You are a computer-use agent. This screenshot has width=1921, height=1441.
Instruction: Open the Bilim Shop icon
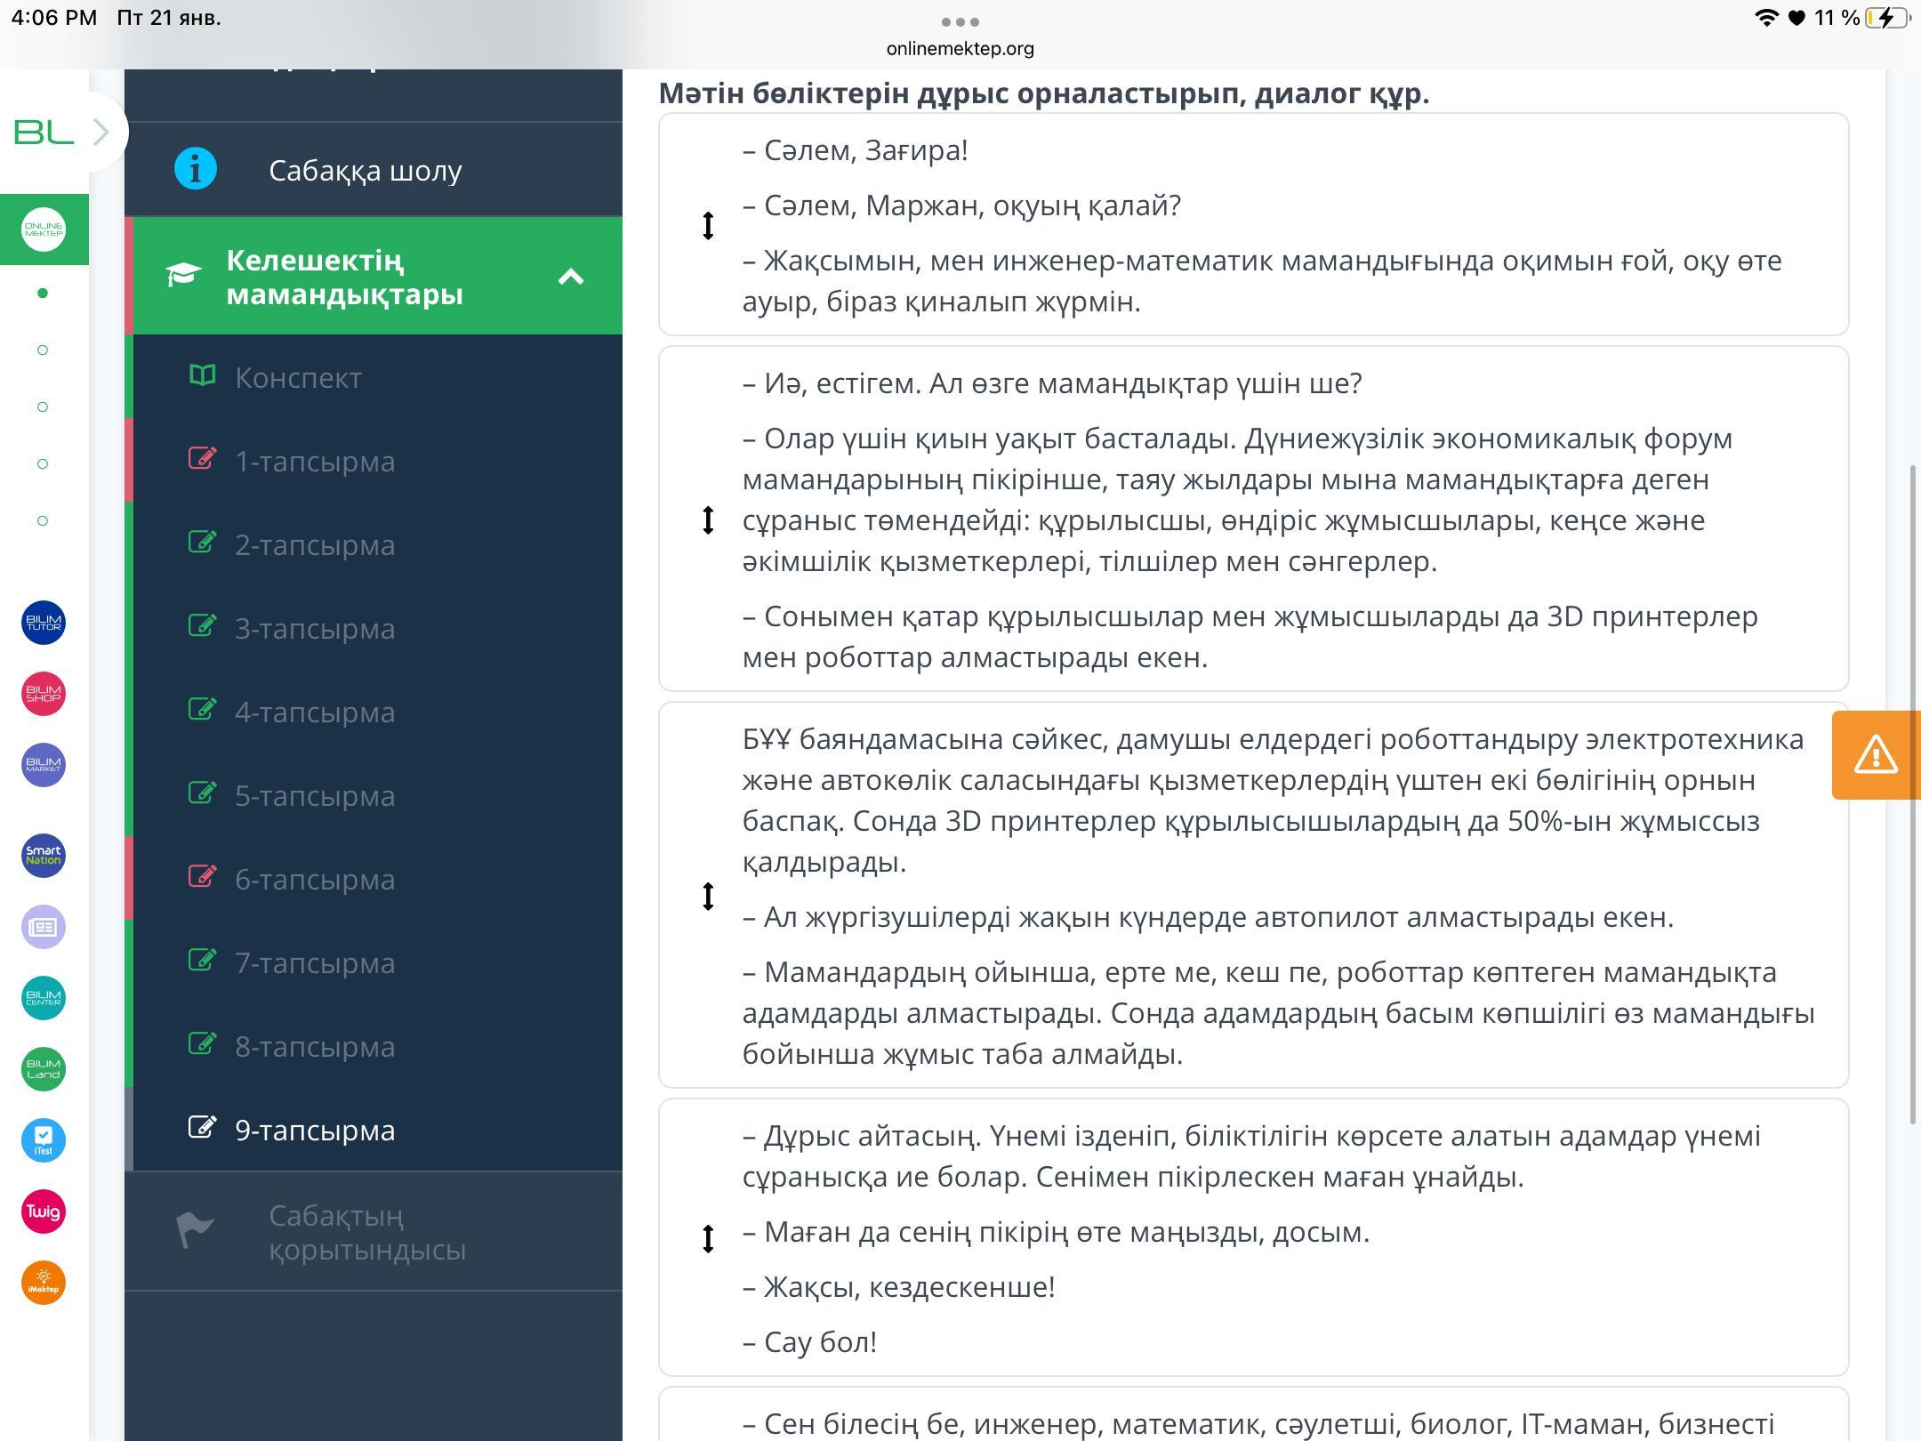click(x=43, y=694)
